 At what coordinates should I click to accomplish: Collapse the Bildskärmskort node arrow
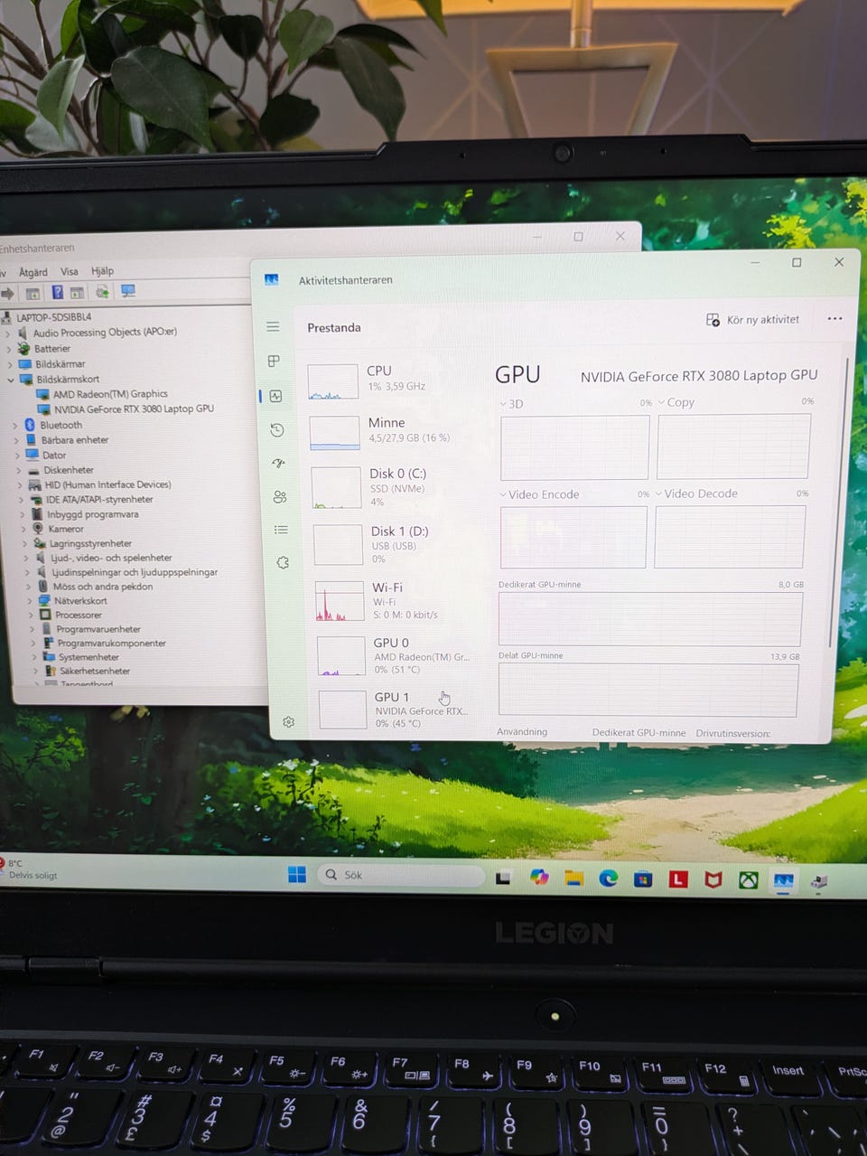[x=11, y=380]
